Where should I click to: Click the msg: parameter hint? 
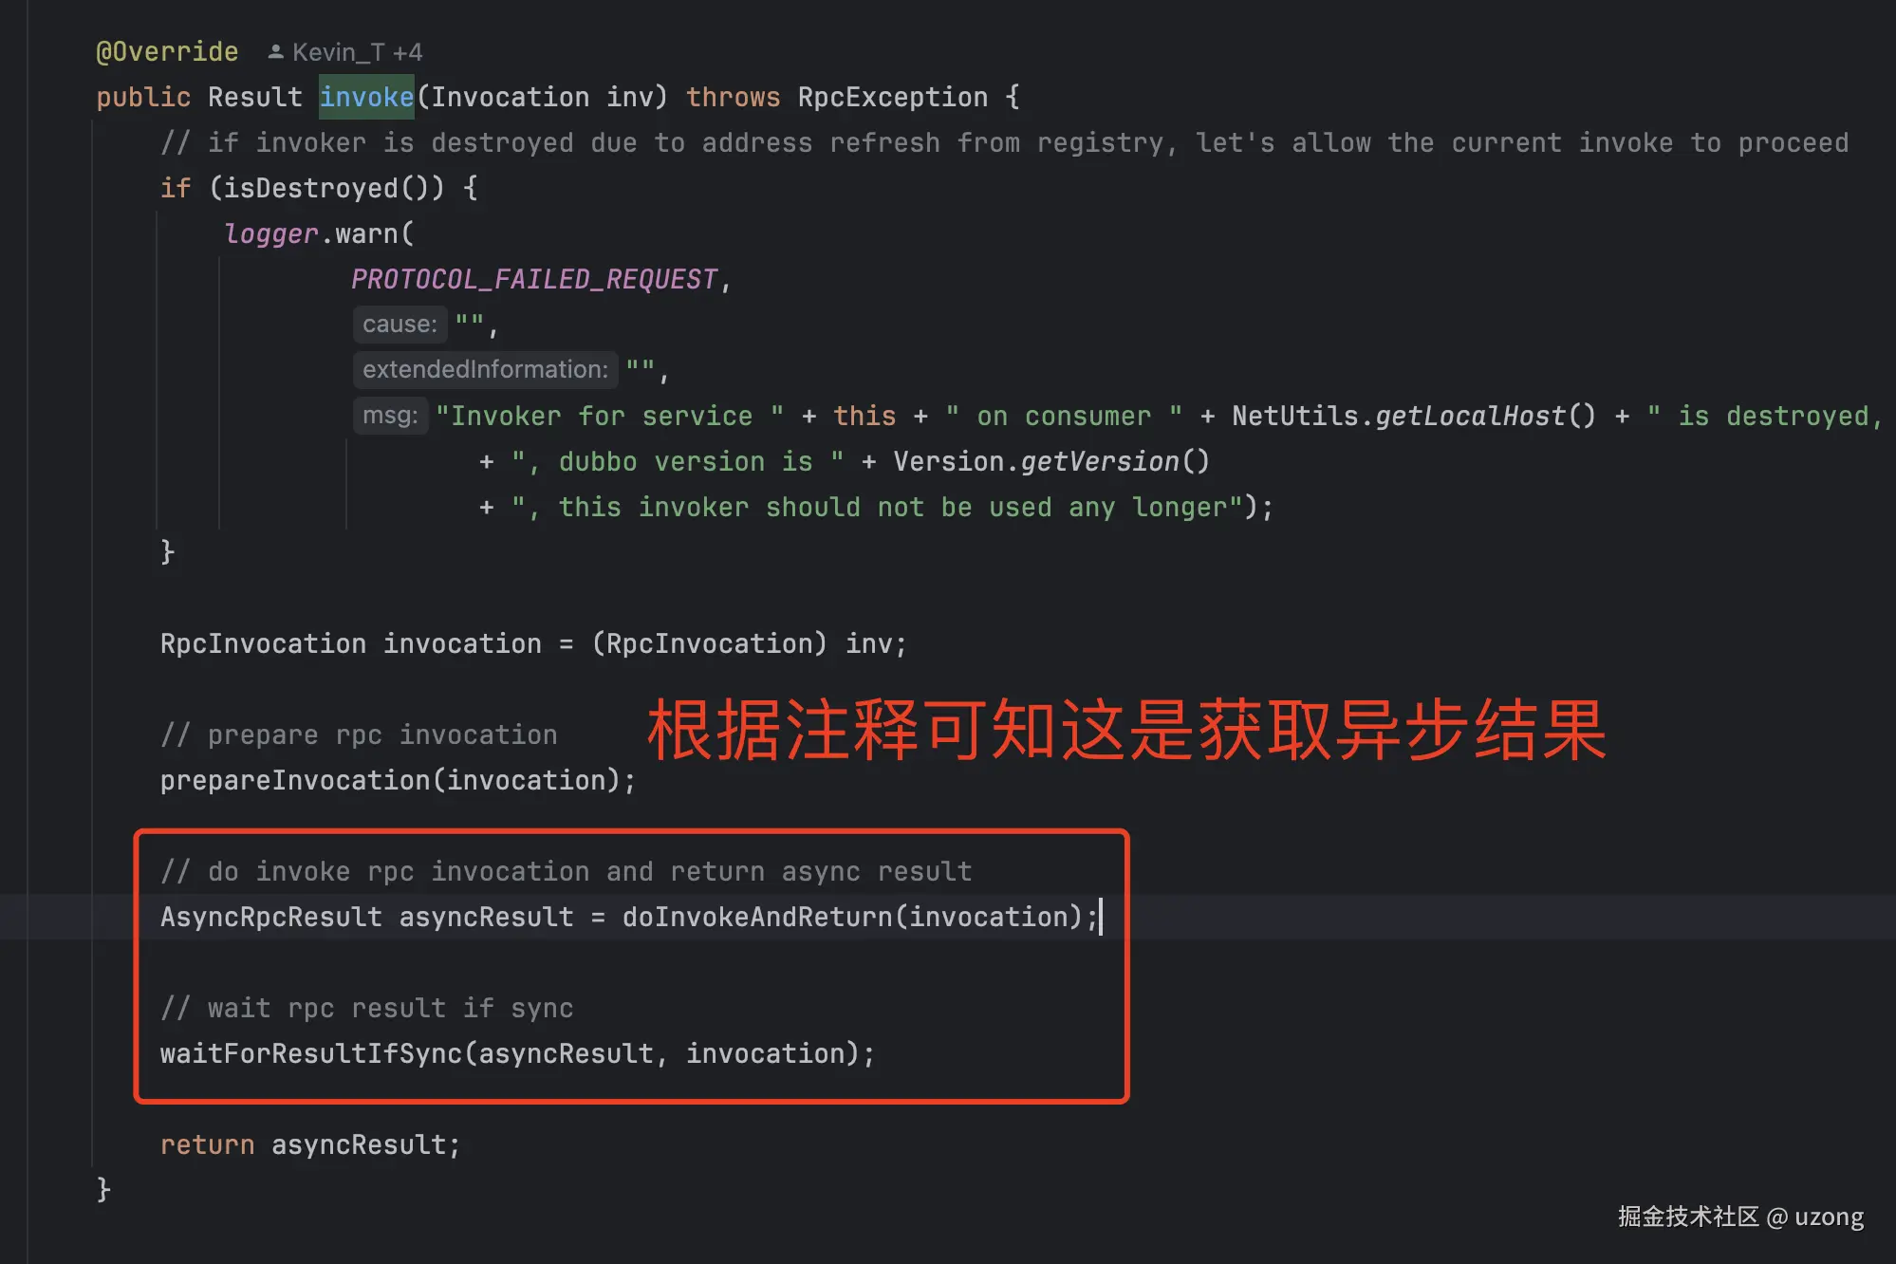390,416
